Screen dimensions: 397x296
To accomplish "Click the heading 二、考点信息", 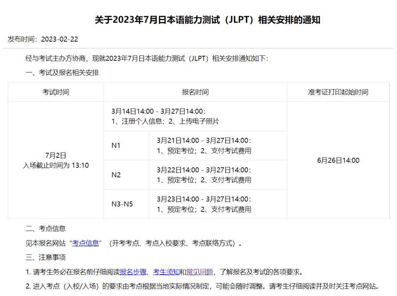I will pyautogui.click(x=46, y=228).
